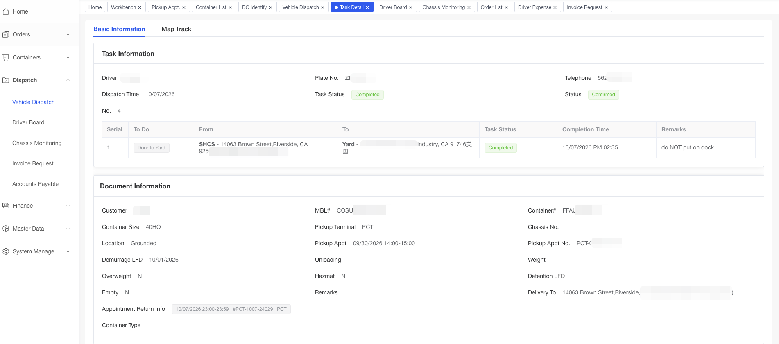Close the Container List tab
This screenshot has width=779, height=344.
[230, 7]
